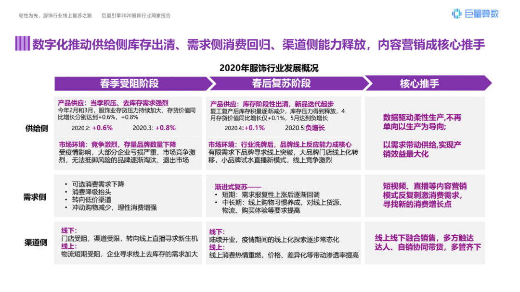Image resolution: width=520 pixels, height=292 pixels.
Task: Click the header text 韧性为先，服饰行业线上复苏之路
Action: pyautogui.click(x=55, y=15)
